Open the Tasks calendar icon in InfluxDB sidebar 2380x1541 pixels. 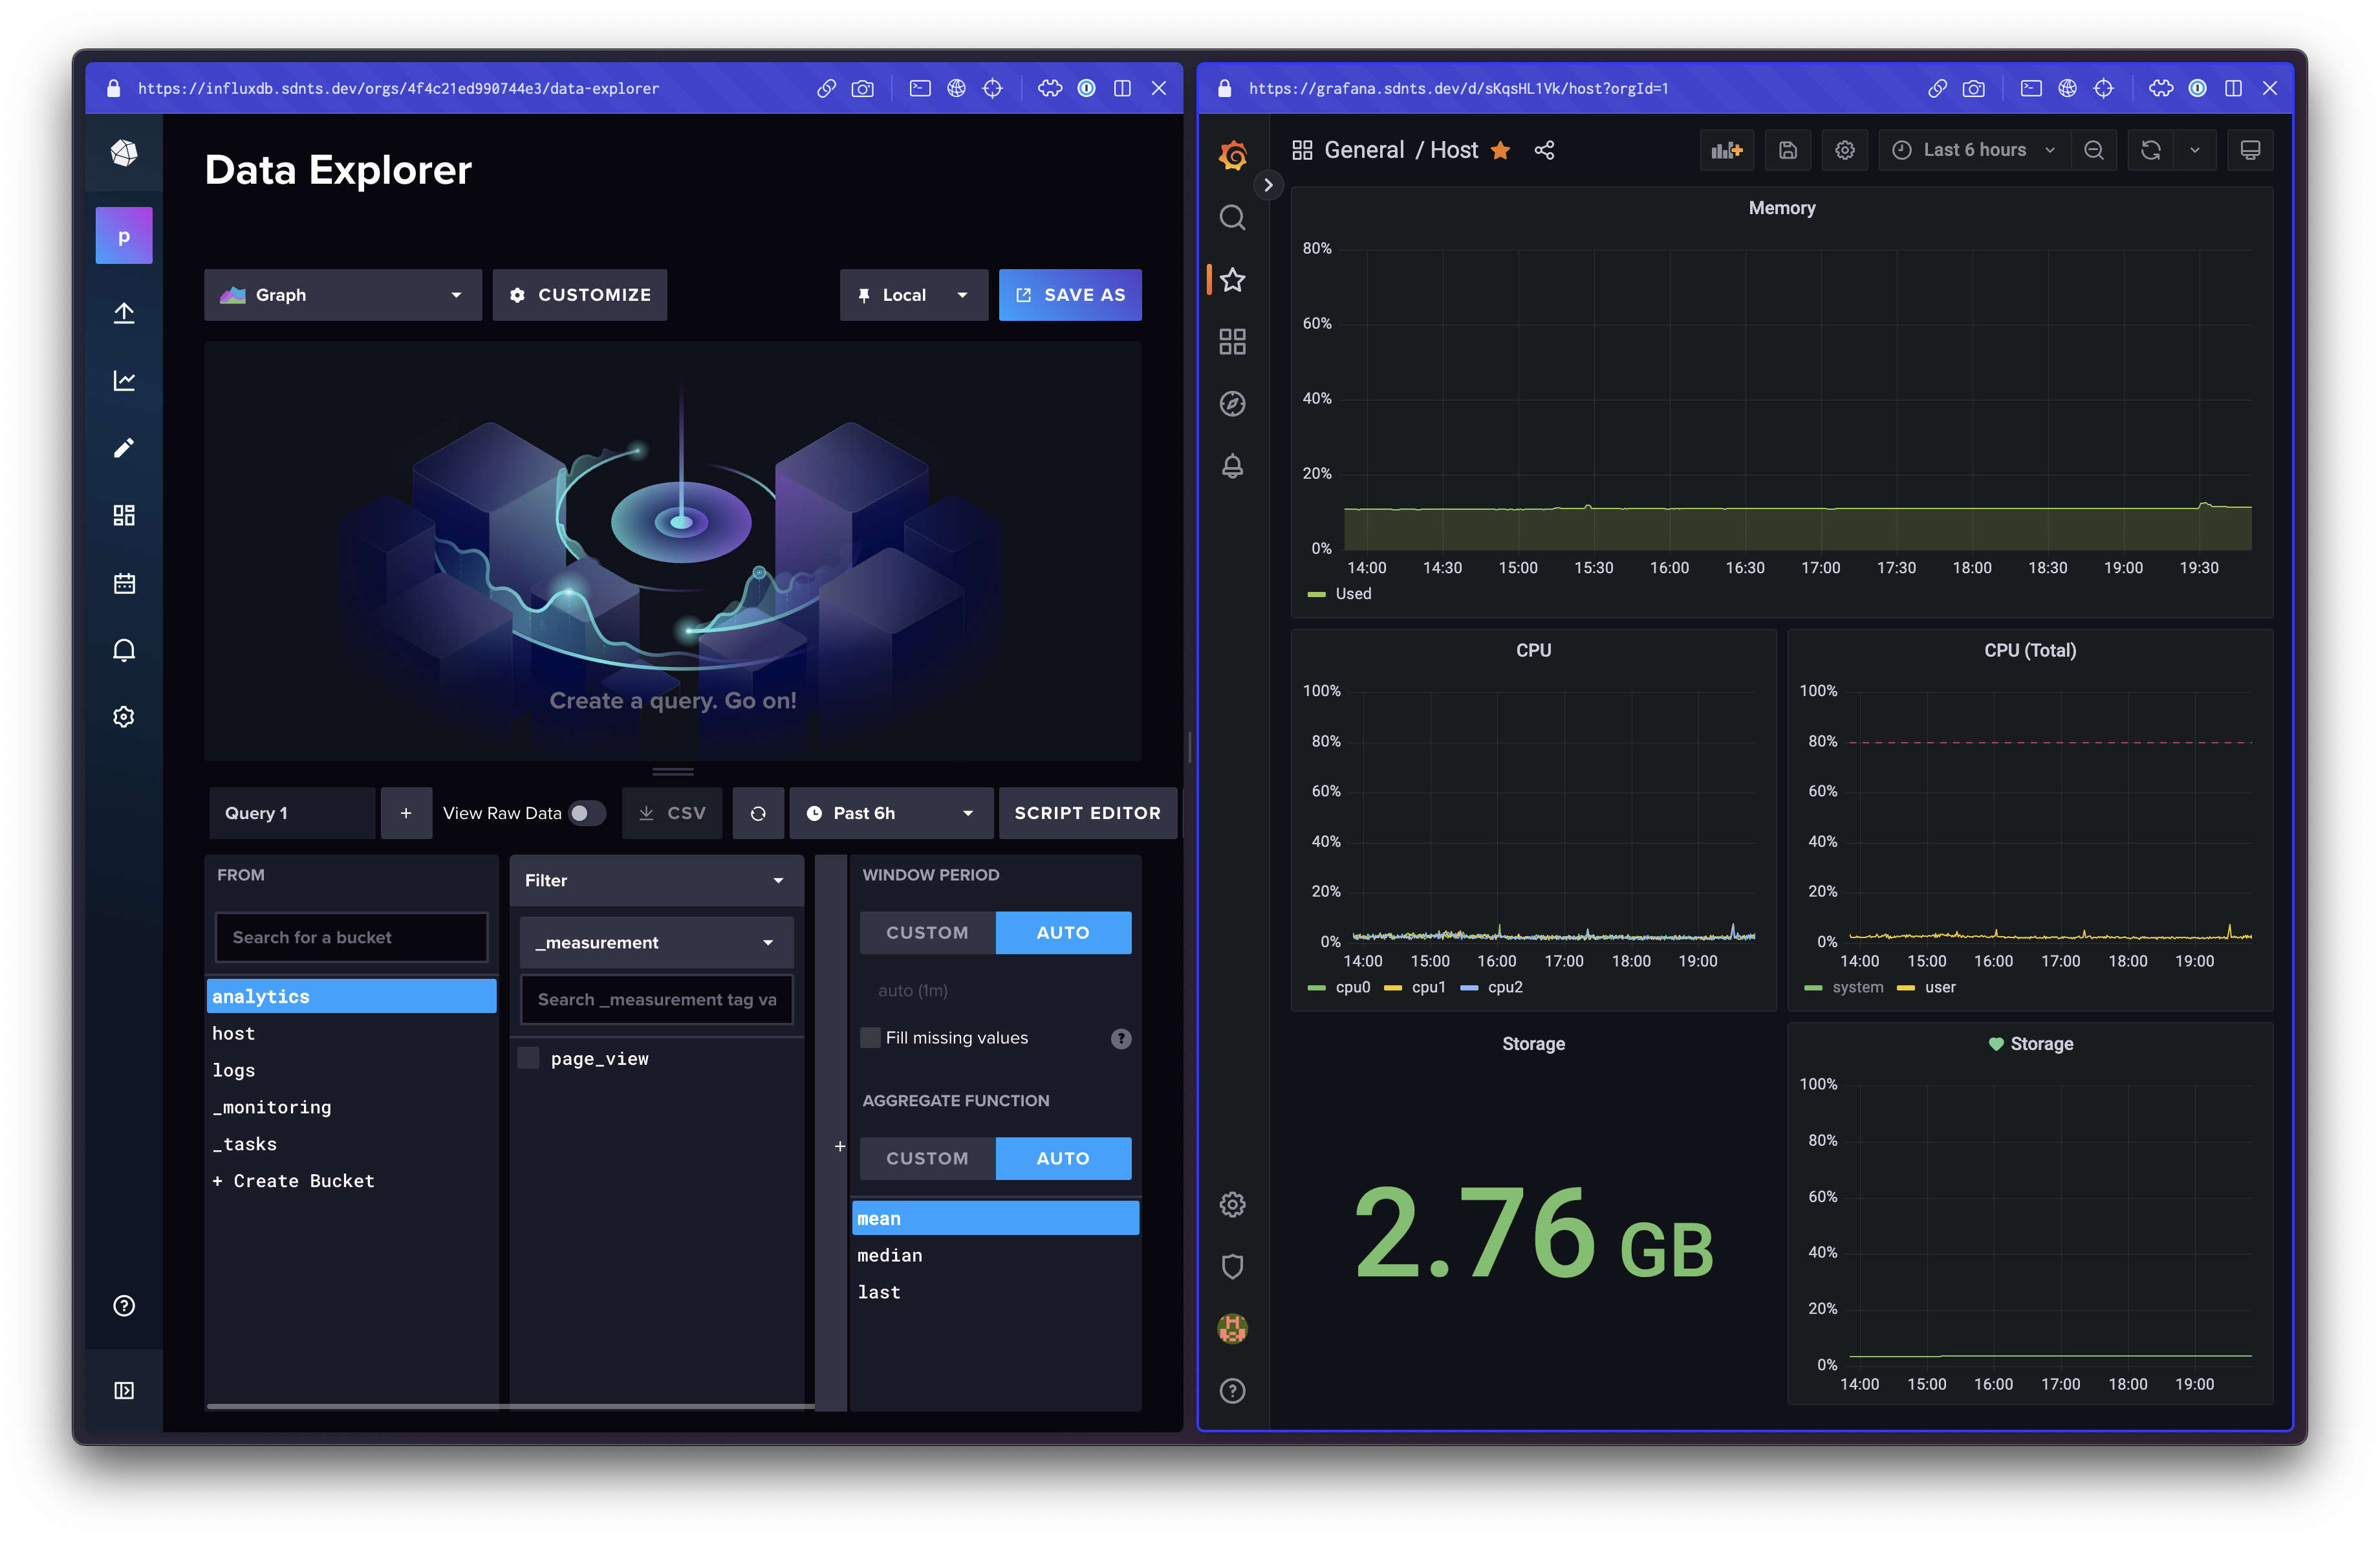(124, 583)
